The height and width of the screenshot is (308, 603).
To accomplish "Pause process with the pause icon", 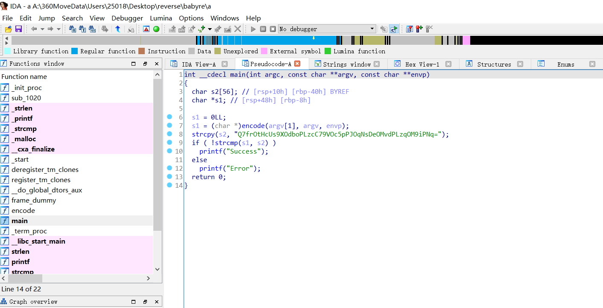I will [x=263, y=29].
